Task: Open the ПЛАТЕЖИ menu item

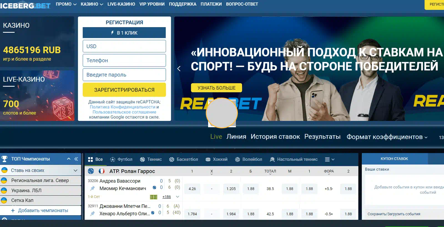Action: click(x=211, y=4)
